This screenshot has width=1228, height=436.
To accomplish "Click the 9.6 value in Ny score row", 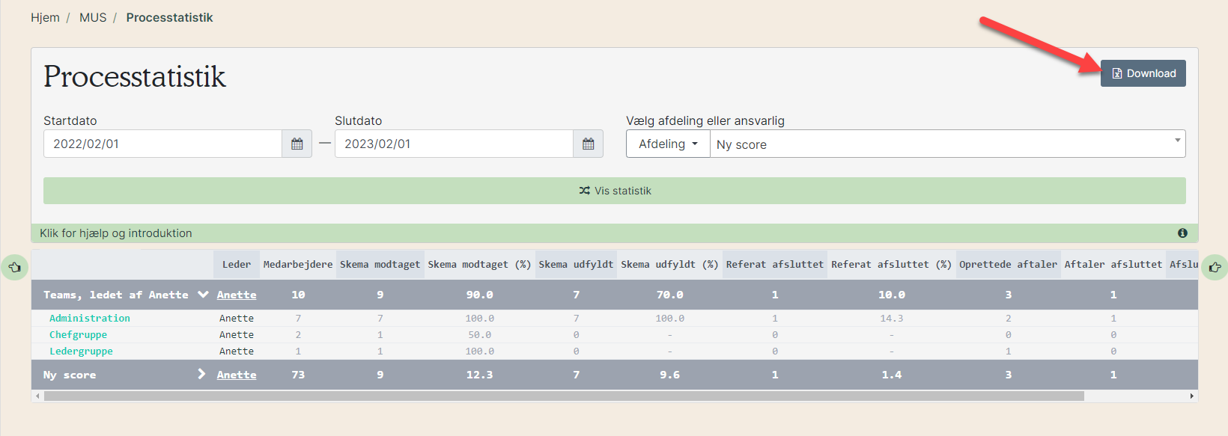I will [x=670, y=375].
